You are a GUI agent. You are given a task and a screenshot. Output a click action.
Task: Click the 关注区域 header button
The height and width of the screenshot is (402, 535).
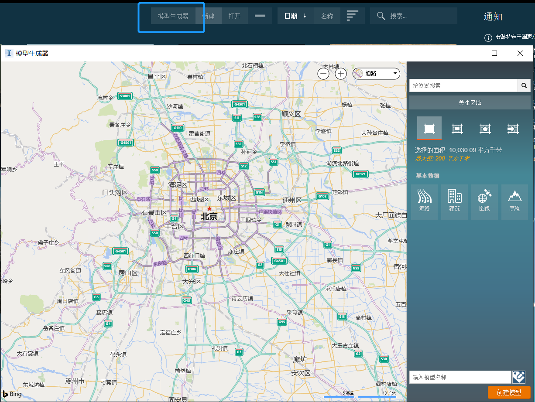coord(470,102)
